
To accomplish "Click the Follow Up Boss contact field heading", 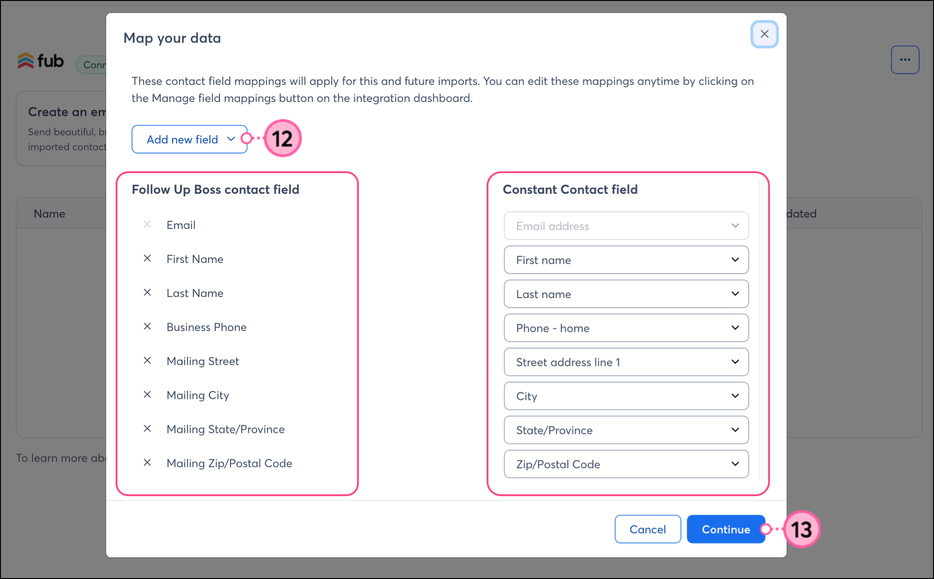I will (215, 189).
